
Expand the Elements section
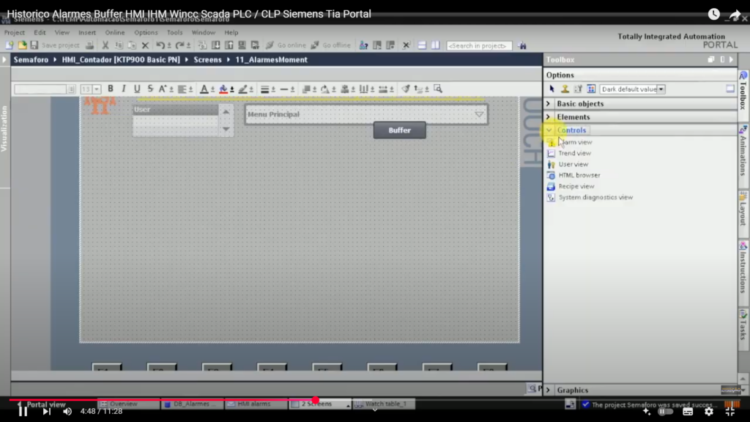549,117
